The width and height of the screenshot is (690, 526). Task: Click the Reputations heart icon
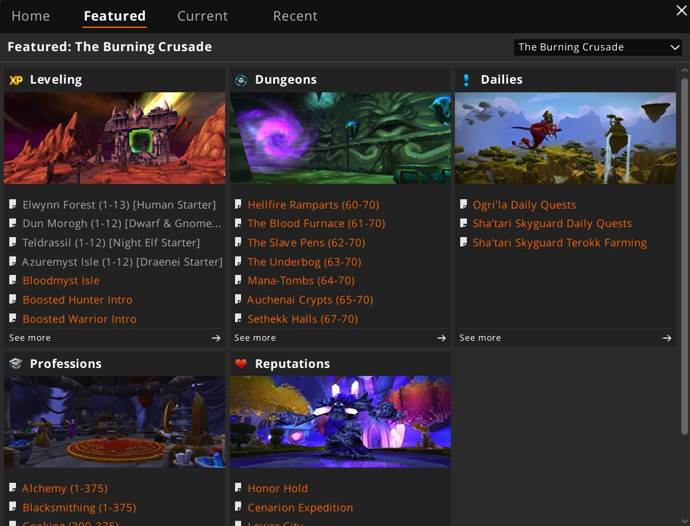(x=241, y=364)
